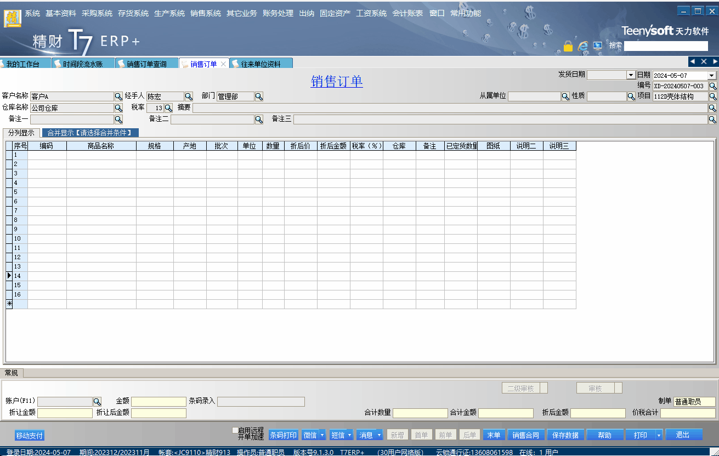Enable the 启用远程开单加速 checkbox
The height and width of the screenshot is (456, 719).
tap(235, 430)
